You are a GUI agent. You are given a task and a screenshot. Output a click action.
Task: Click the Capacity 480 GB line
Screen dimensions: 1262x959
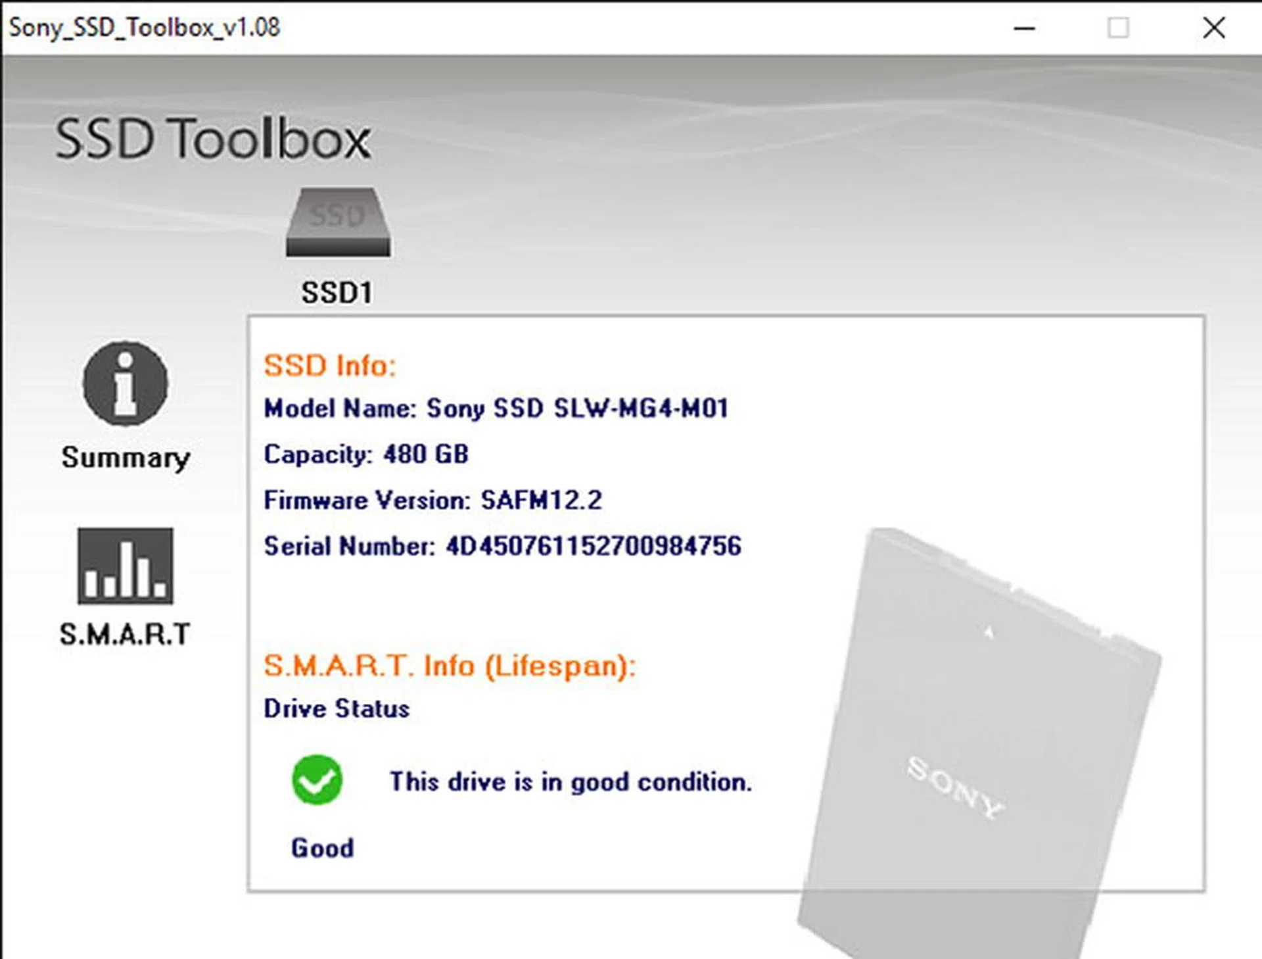(366, 455)
